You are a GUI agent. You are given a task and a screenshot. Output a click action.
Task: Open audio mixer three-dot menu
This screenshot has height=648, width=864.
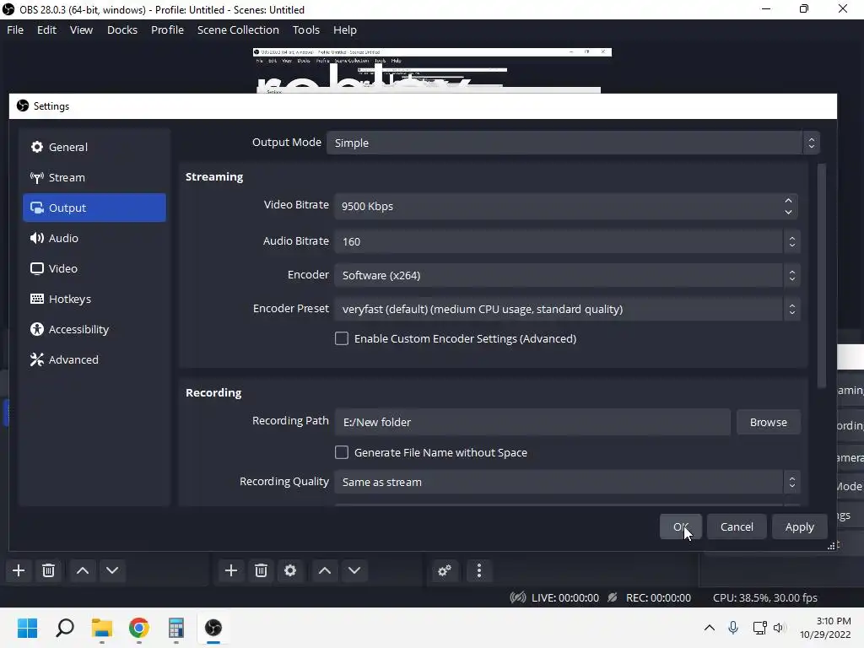(479, 570)
